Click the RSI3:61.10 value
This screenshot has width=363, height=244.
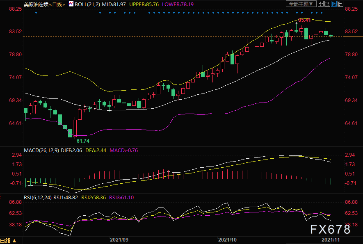121,198
